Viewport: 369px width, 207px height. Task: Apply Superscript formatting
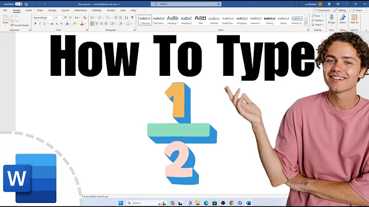coord(61,24)
